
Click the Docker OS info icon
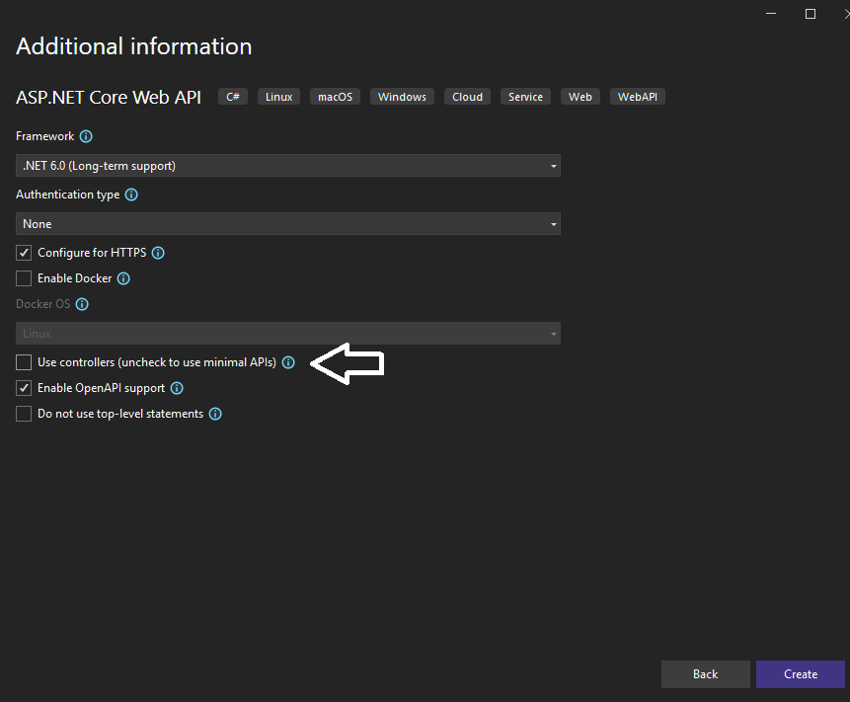82,304
